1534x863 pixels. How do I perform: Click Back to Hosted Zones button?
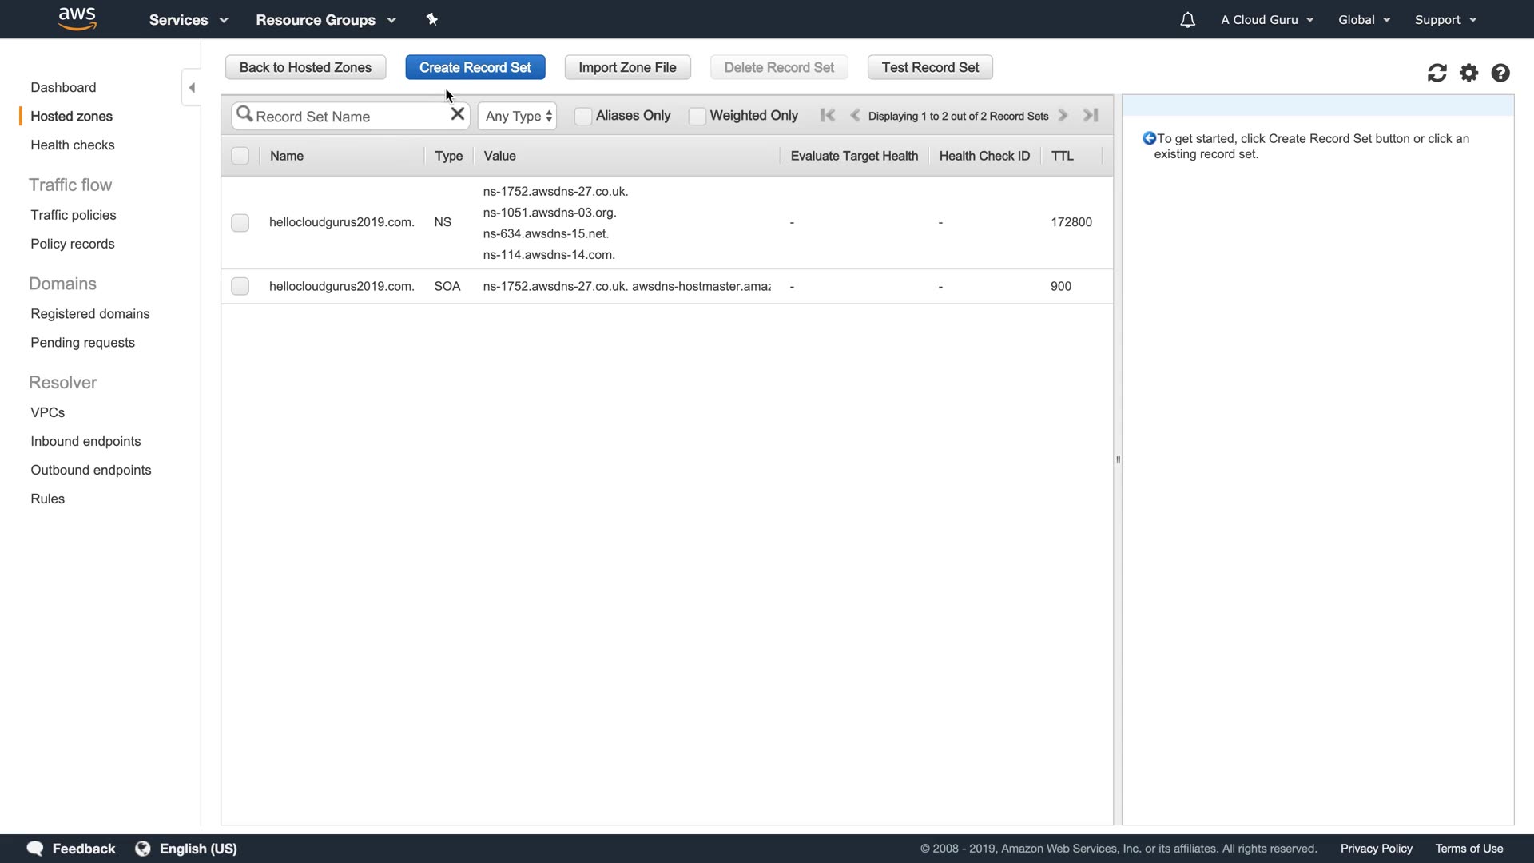click(305, 67)
